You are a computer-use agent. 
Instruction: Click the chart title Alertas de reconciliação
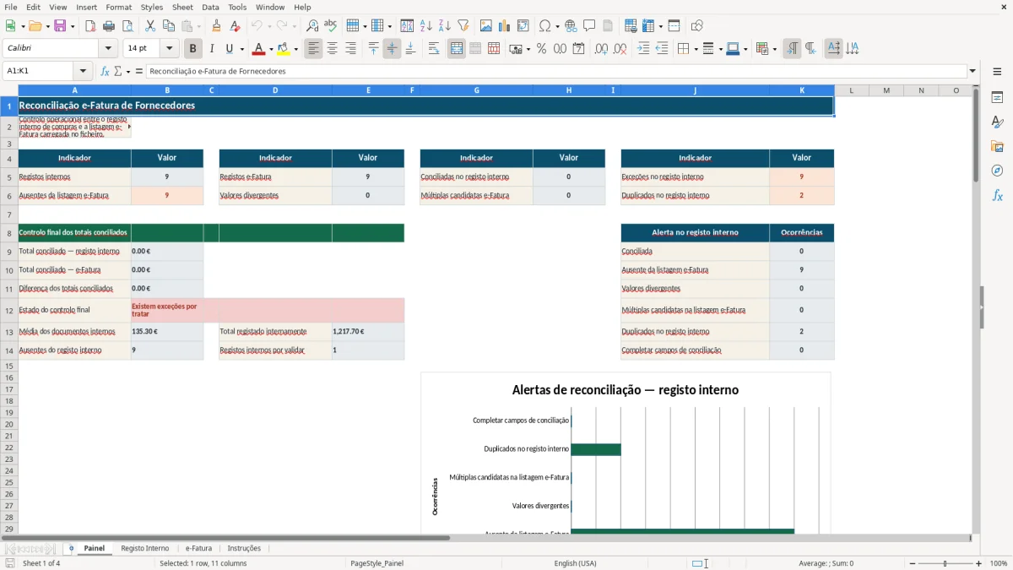(x=626, y=390)
